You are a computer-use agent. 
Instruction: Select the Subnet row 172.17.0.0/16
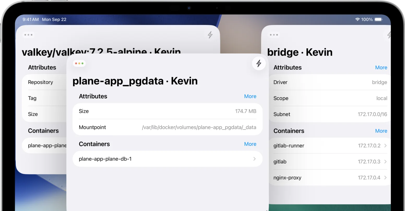tap(330, 114)
